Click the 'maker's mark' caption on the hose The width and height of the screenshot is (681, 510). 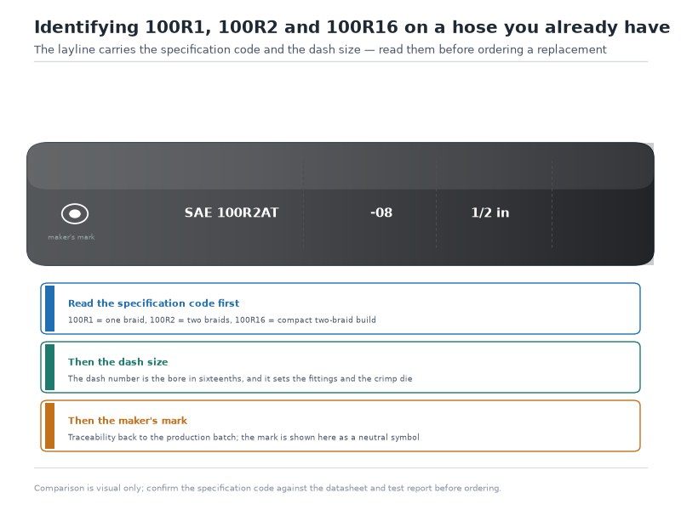coord(72,237)
